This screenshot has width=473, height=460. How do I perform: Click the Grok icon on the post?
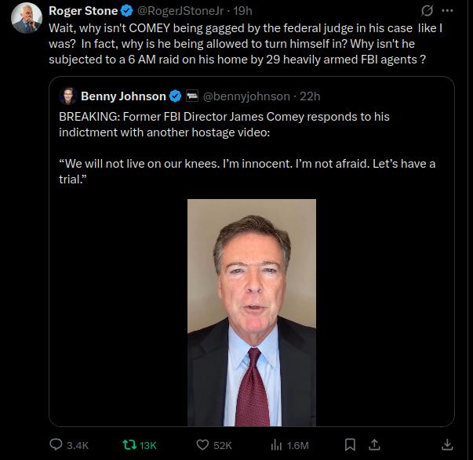[x=428, y=11]
